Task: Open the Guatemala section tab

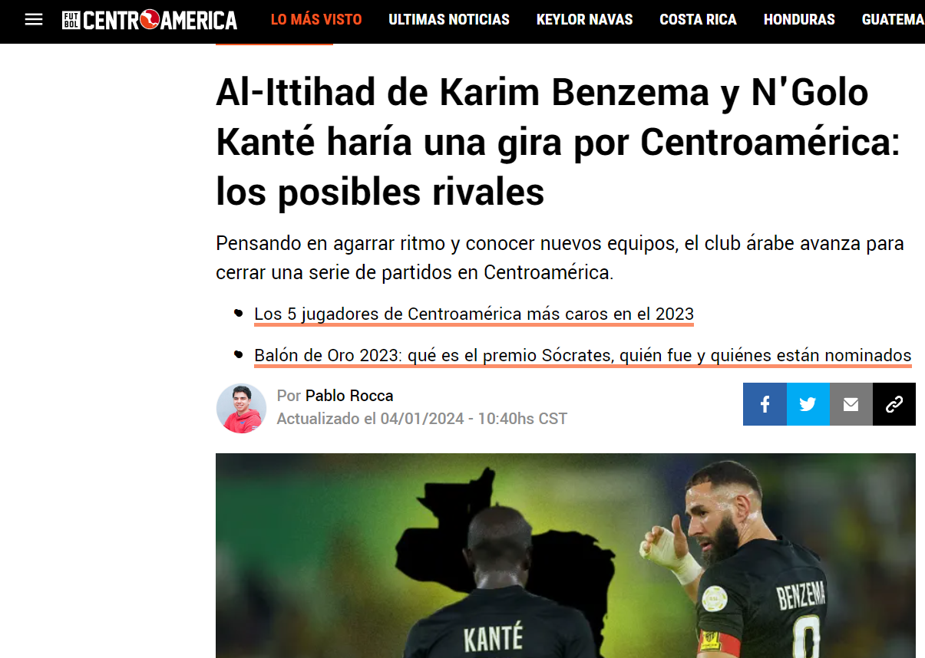Action: [x=894, y=20]
